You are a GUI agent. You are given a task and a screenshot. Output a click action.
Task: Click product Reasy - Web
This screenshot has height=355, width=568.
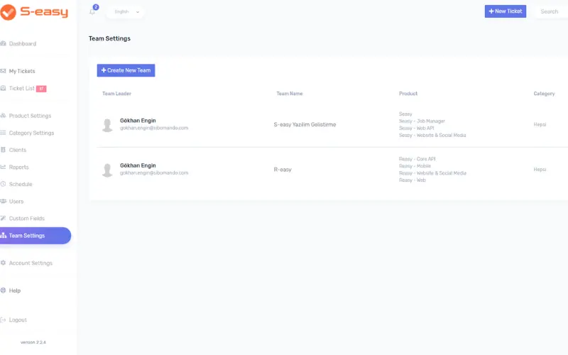point(413,180)
